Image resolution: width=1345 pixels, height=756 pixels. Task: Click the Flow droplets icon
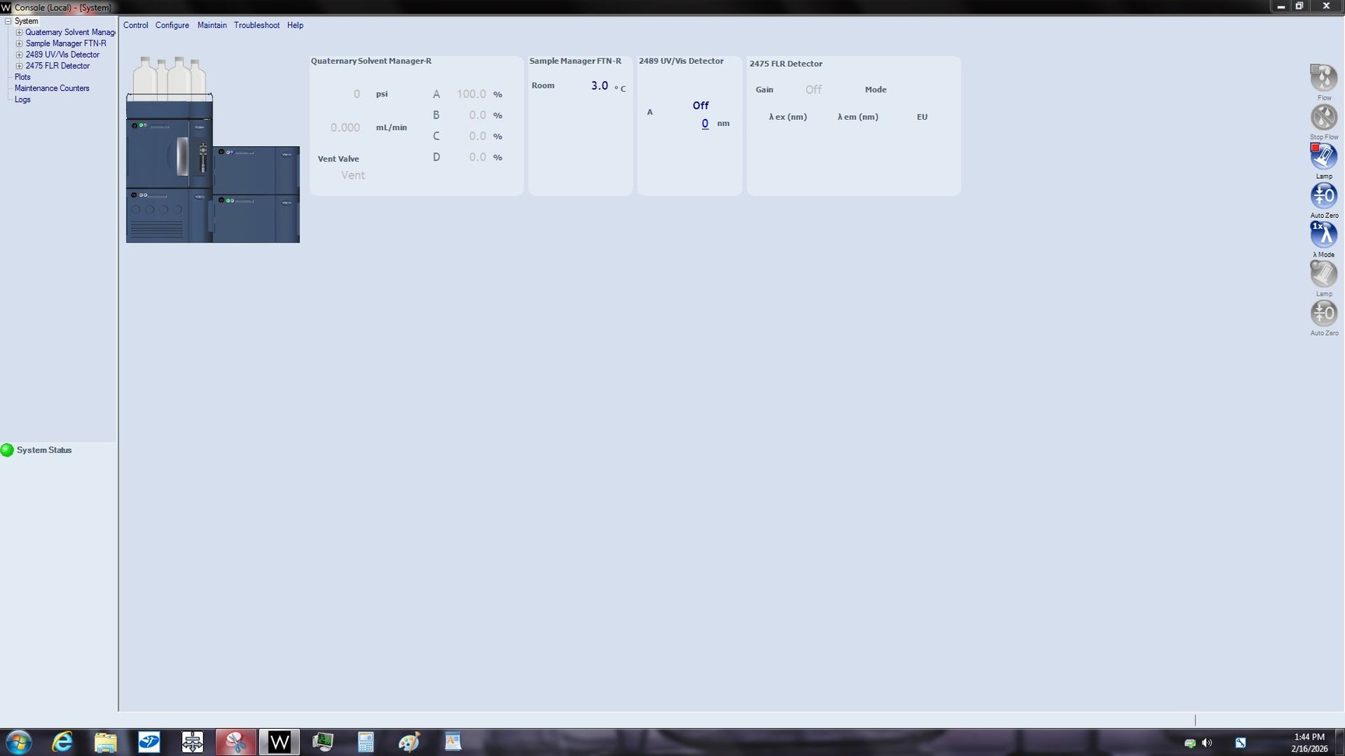1323,78
